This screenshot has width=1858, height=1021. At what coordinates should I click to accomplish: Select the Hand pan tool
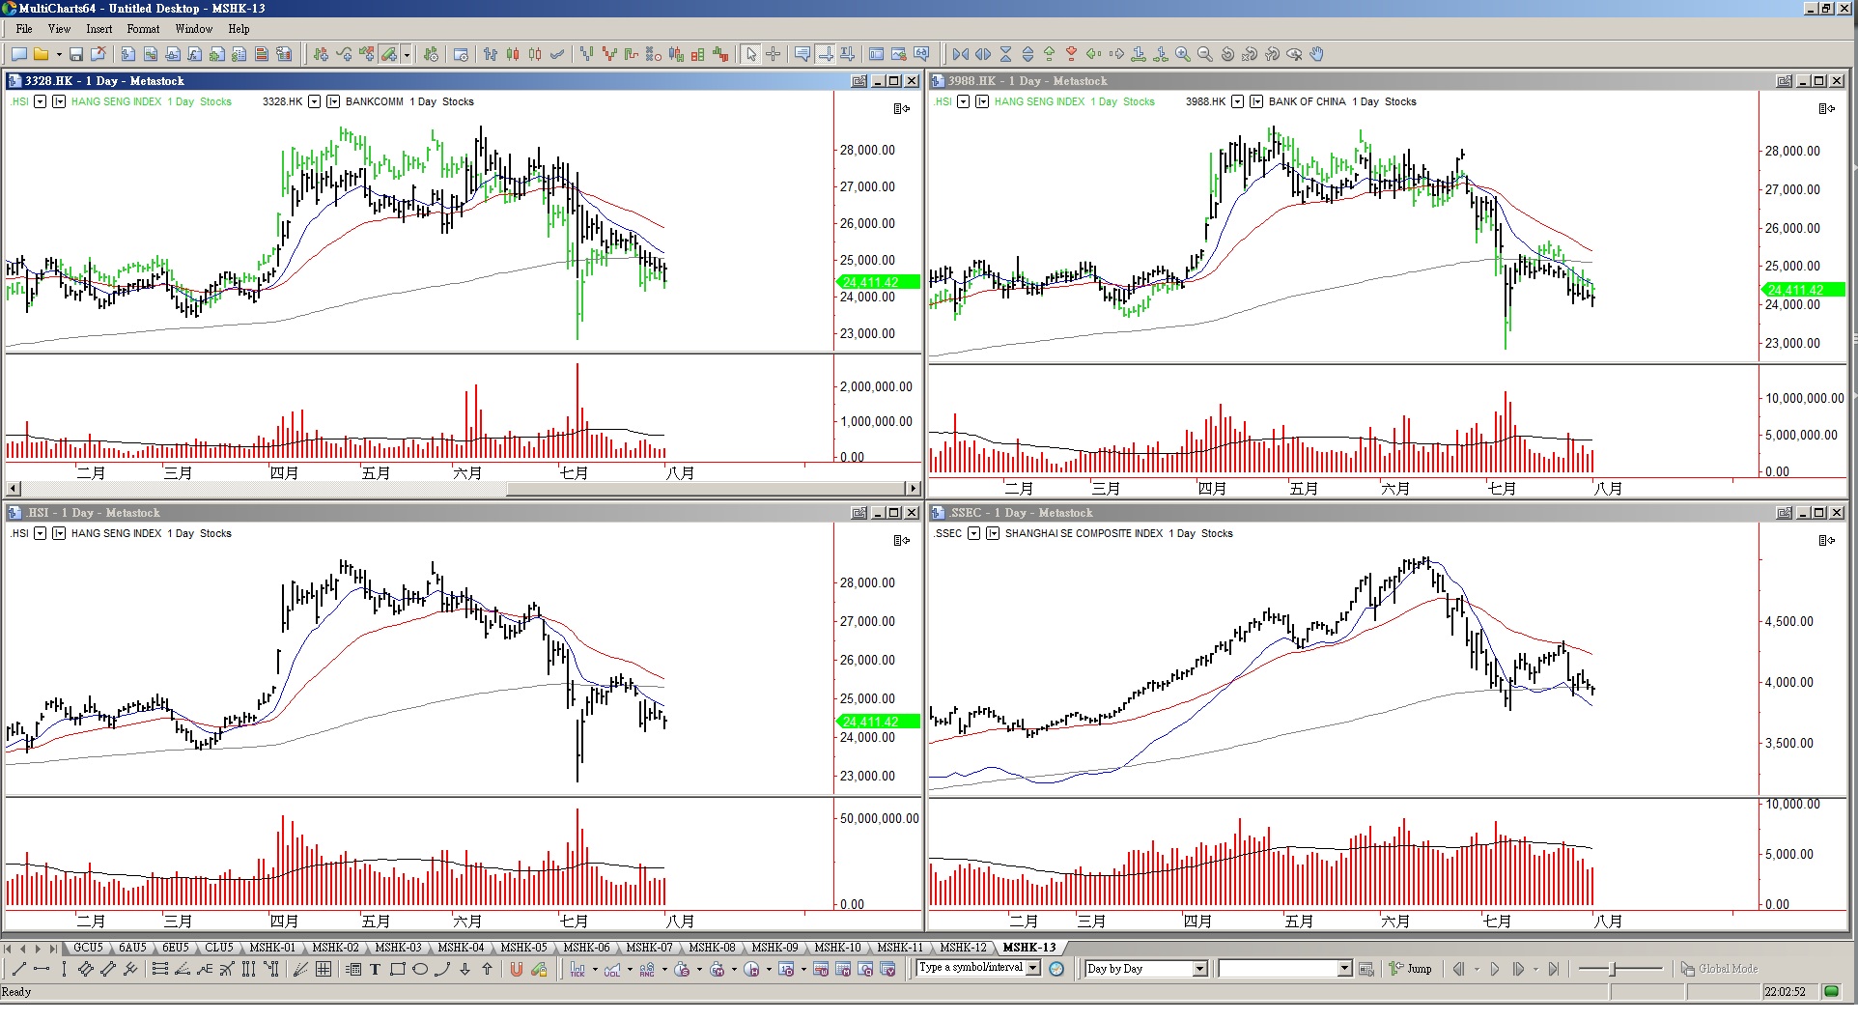click(x=1316, y=54)
